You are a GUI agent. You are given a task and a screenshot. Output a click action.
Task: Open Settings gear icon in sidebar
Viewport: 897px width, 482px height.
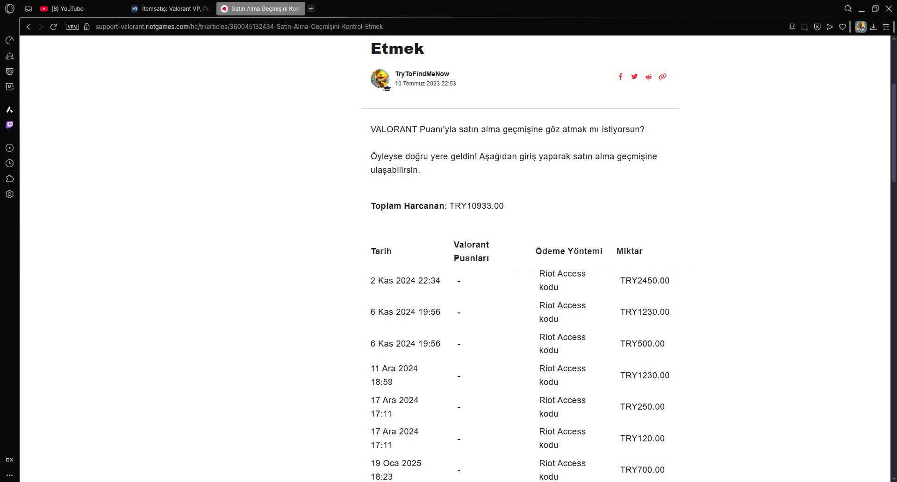[x=9, y=194]
